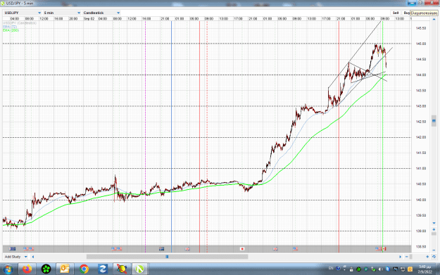
Task: Click the Sell button
Action: pyautogui.click(x=396, y=13)
